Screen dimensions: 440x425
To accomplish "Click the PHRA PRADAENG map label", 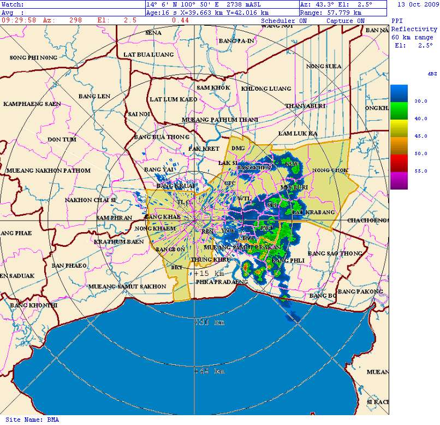I will click(x=221, y=282).
